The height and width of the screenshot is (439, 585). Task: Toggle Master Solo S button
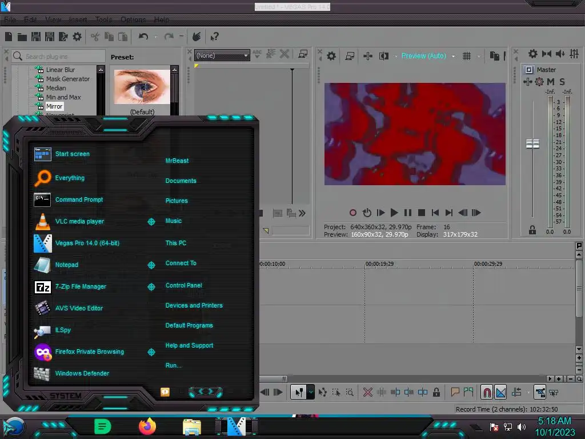[562, 82]
